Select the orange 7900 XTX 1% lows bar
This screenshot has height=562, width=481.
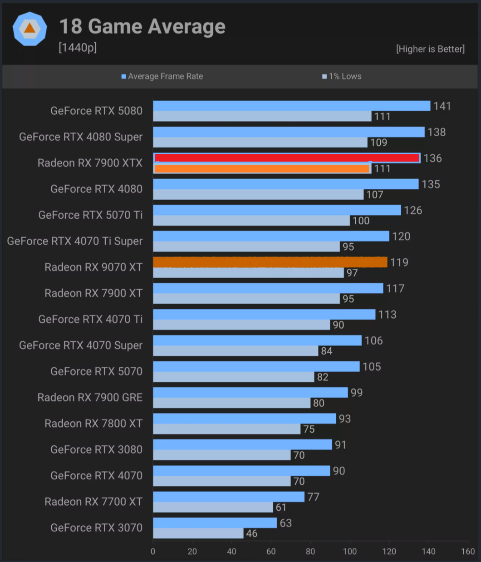tap(262, 168)
